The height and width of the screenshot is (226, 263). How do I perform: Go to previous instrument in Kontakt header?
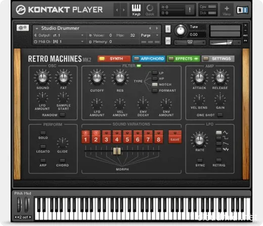coord(117,10)
